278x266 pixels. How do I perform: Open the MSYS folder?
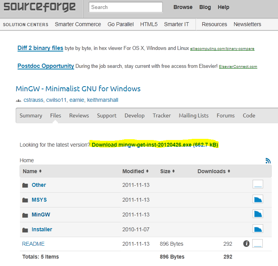click(x=39, y=200)
